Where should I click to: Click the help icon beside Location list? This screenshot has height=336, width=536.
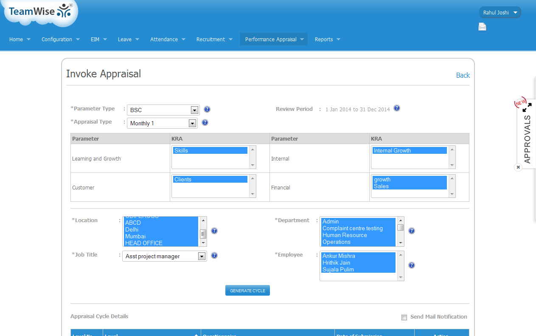pos(214,231)
